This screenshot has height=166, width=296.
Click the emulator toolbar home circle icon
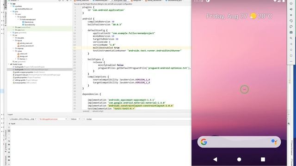pos(291,50)
